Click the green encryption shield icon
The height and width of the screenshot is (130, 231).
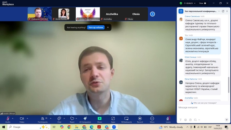181,3
